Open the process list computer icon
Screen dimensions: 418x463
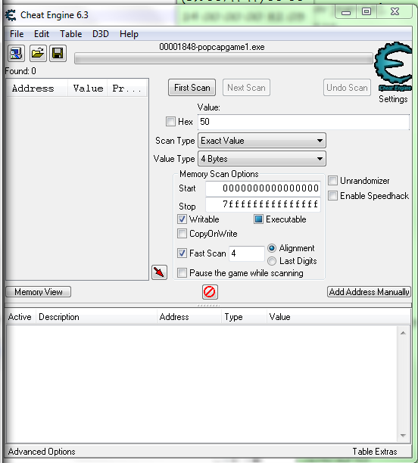pos(16,54)
